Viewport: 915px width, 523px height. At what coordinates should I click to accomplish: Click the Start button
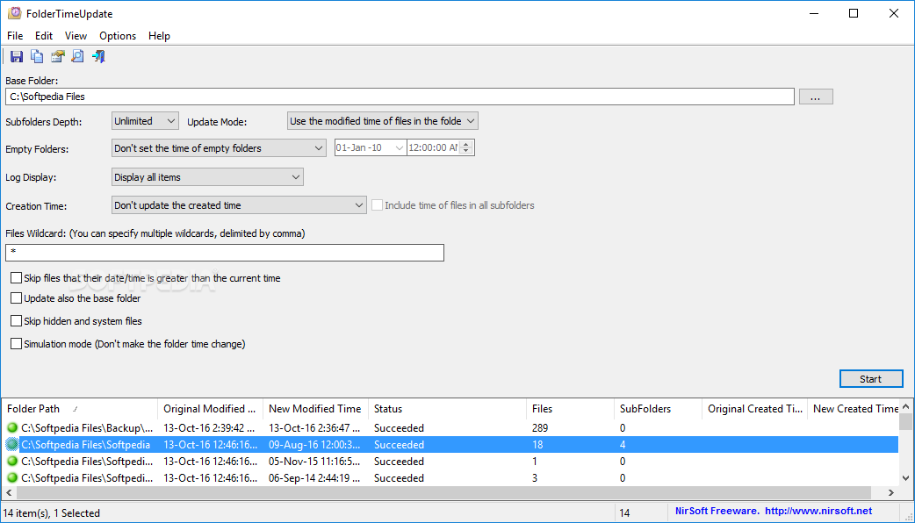(x=870, y=379)
